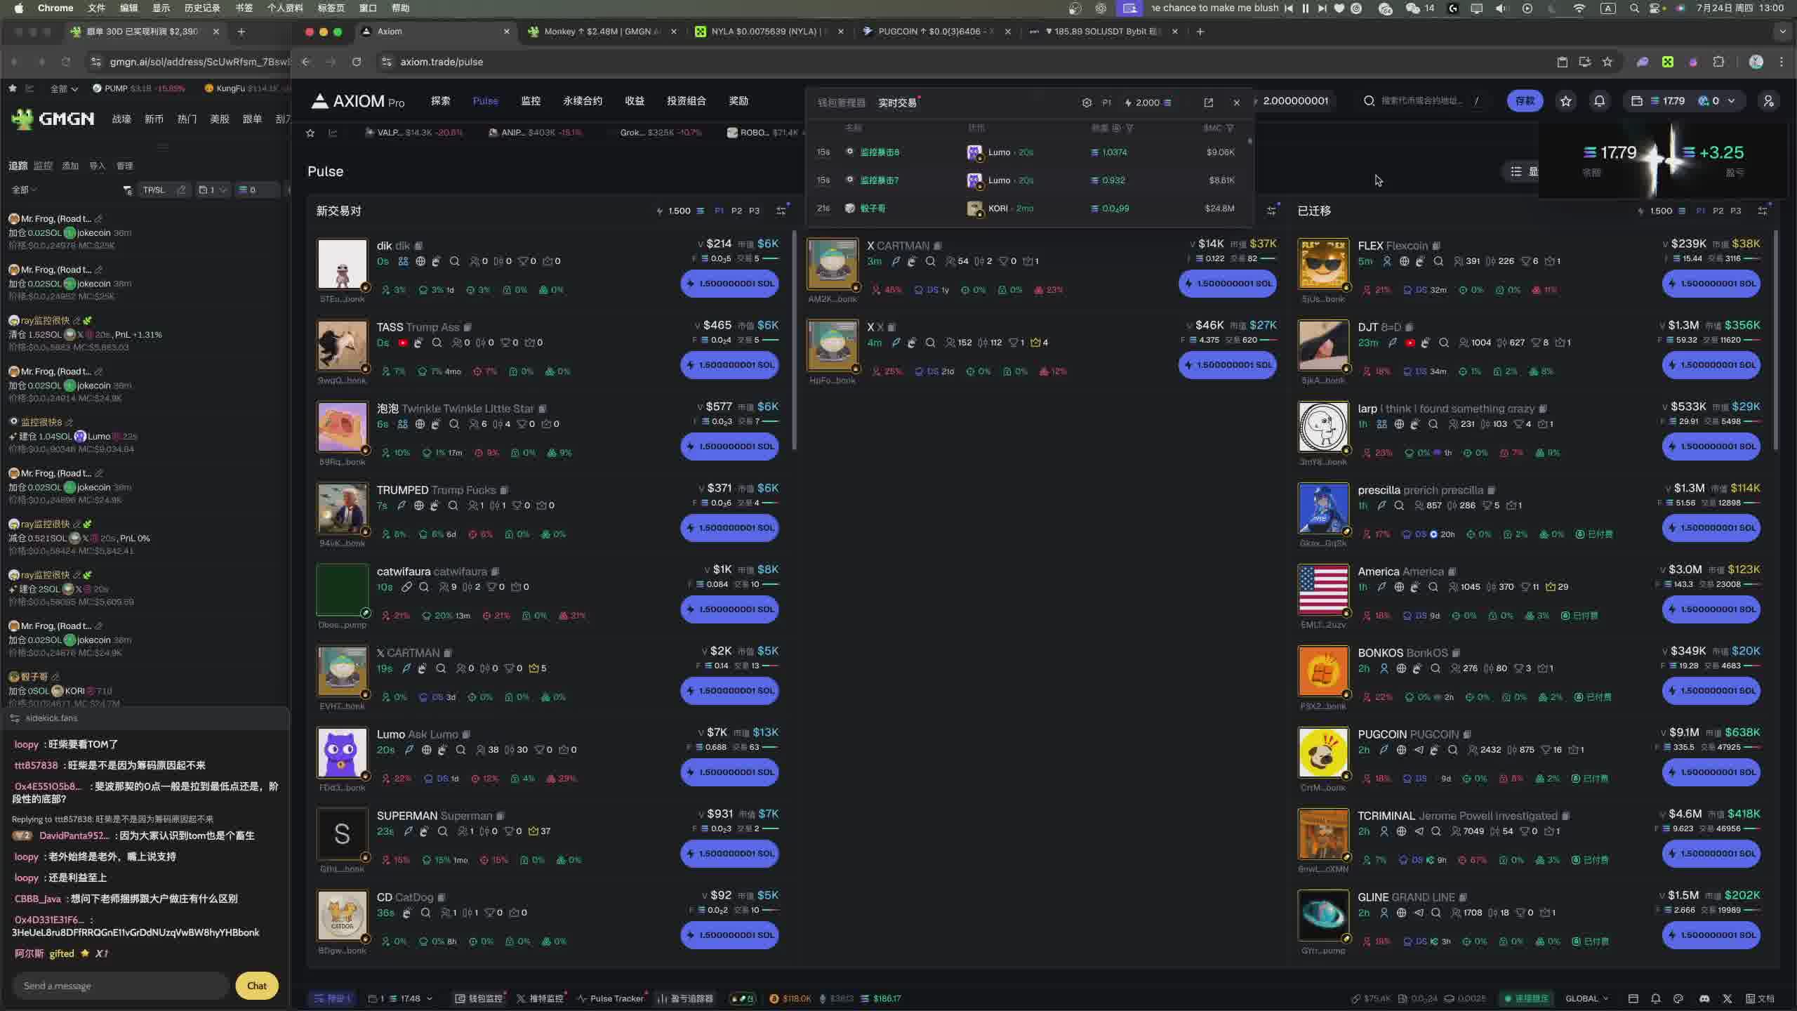Open the FLEX Flexcoin token thumbnail

(x=1323, y=264)
